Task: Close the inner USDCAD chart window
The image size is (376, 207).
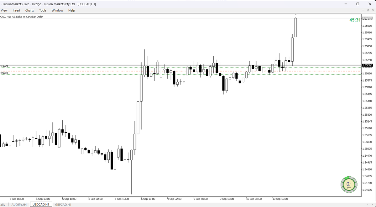Action: click(x=373, y=10)
